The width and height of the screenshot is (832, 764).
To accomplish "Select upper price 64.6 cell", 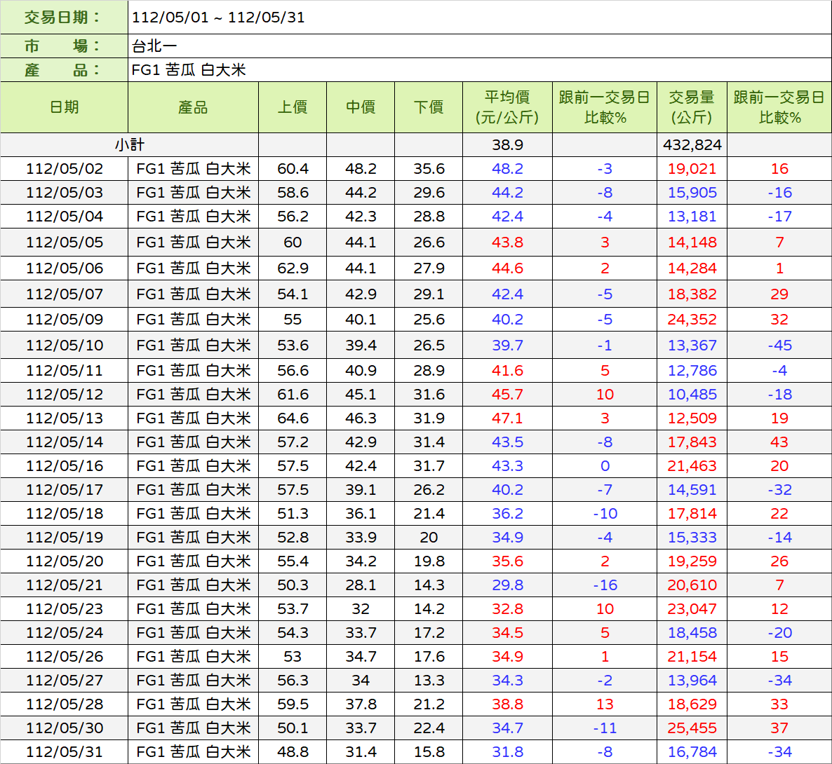I will click(x=293, y=418).
